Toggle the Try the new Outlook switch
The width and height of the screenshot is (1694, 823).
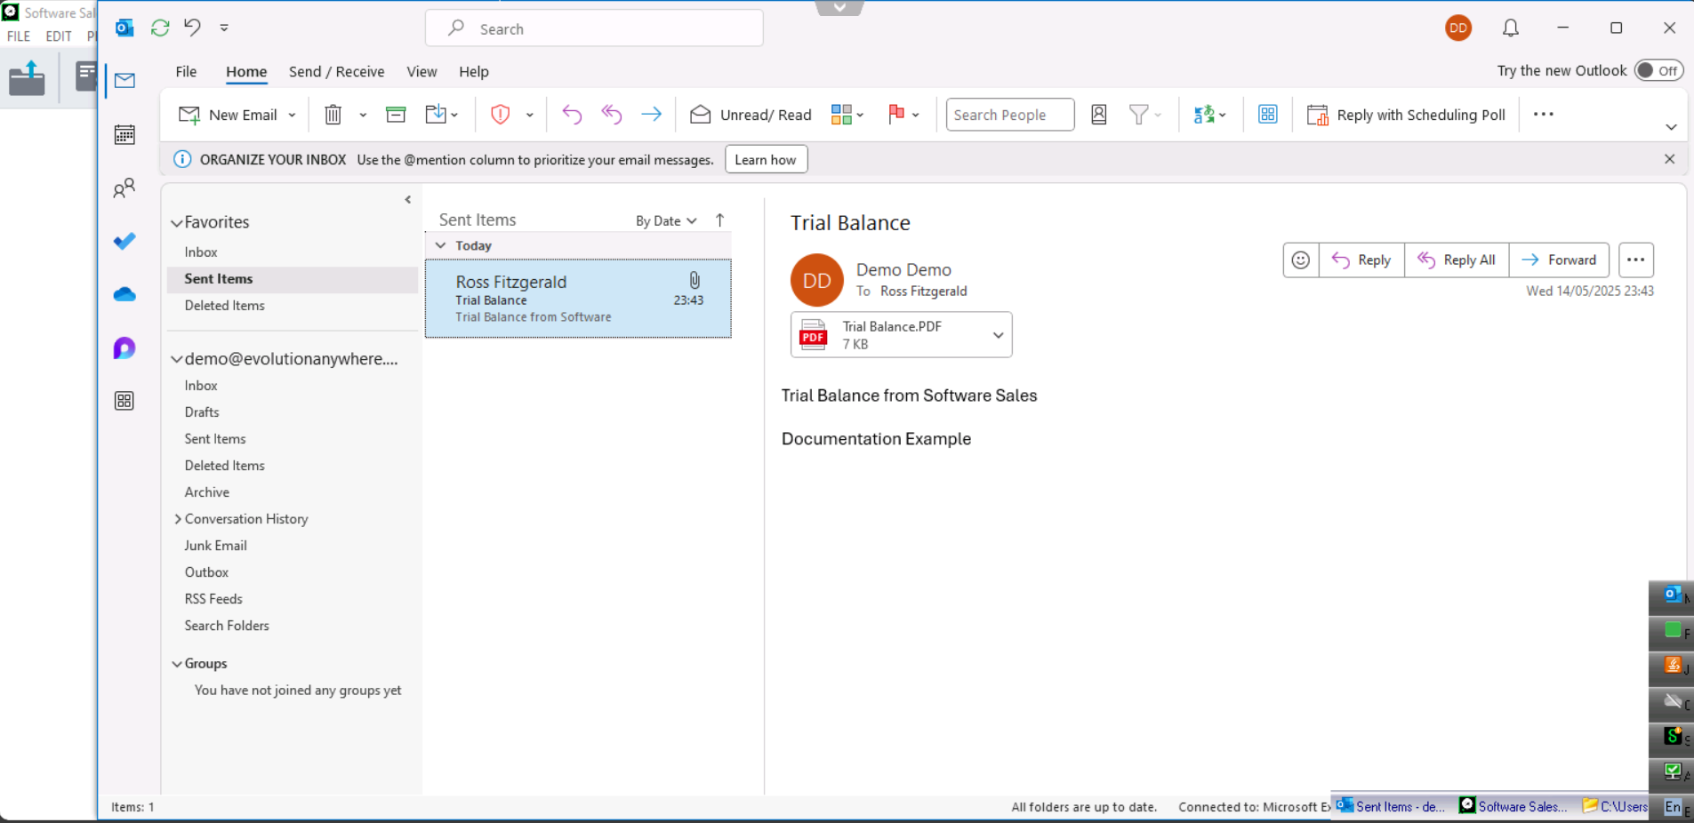pyautogui.click(x=1658, y=71)
